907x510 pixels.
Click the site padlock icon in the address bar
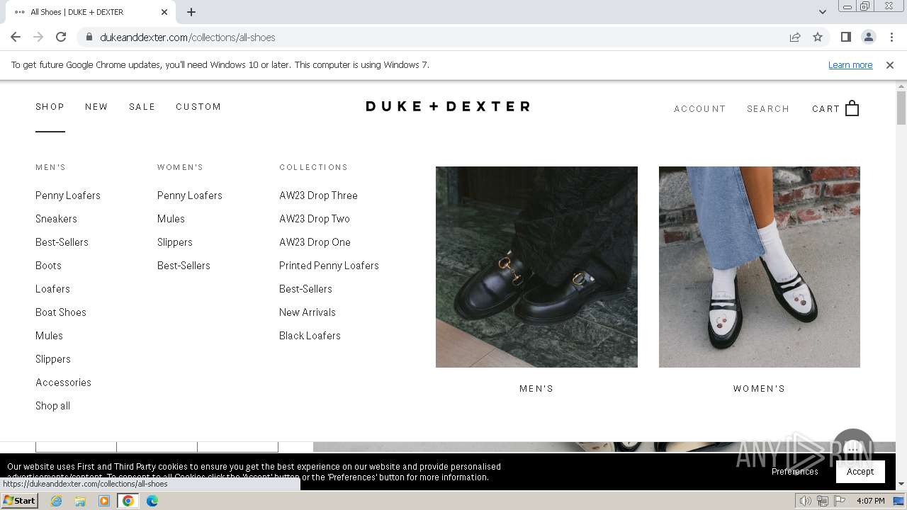tap(89, 37)
